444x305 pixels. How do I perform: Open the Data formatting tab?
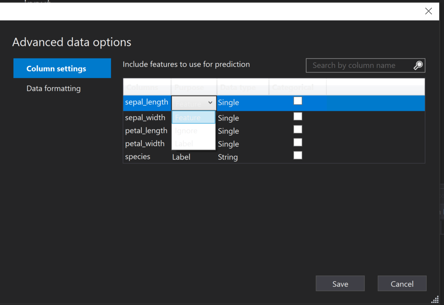point(53,88)
